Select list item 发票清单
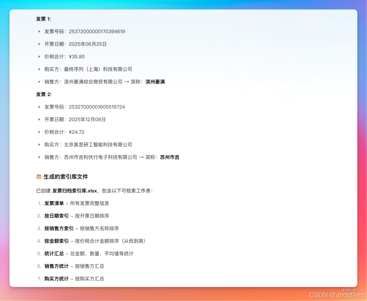The height and width of the screenshot is (301, 367). coord(54,203)
